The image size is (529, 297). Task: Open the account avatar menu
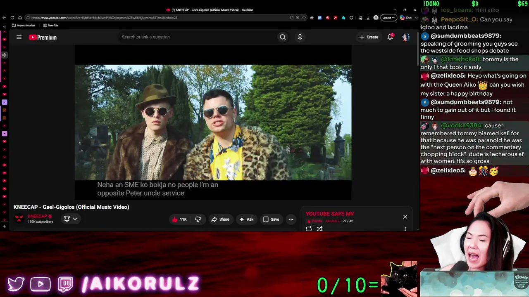pyautogui.click(x=406, y=37)
